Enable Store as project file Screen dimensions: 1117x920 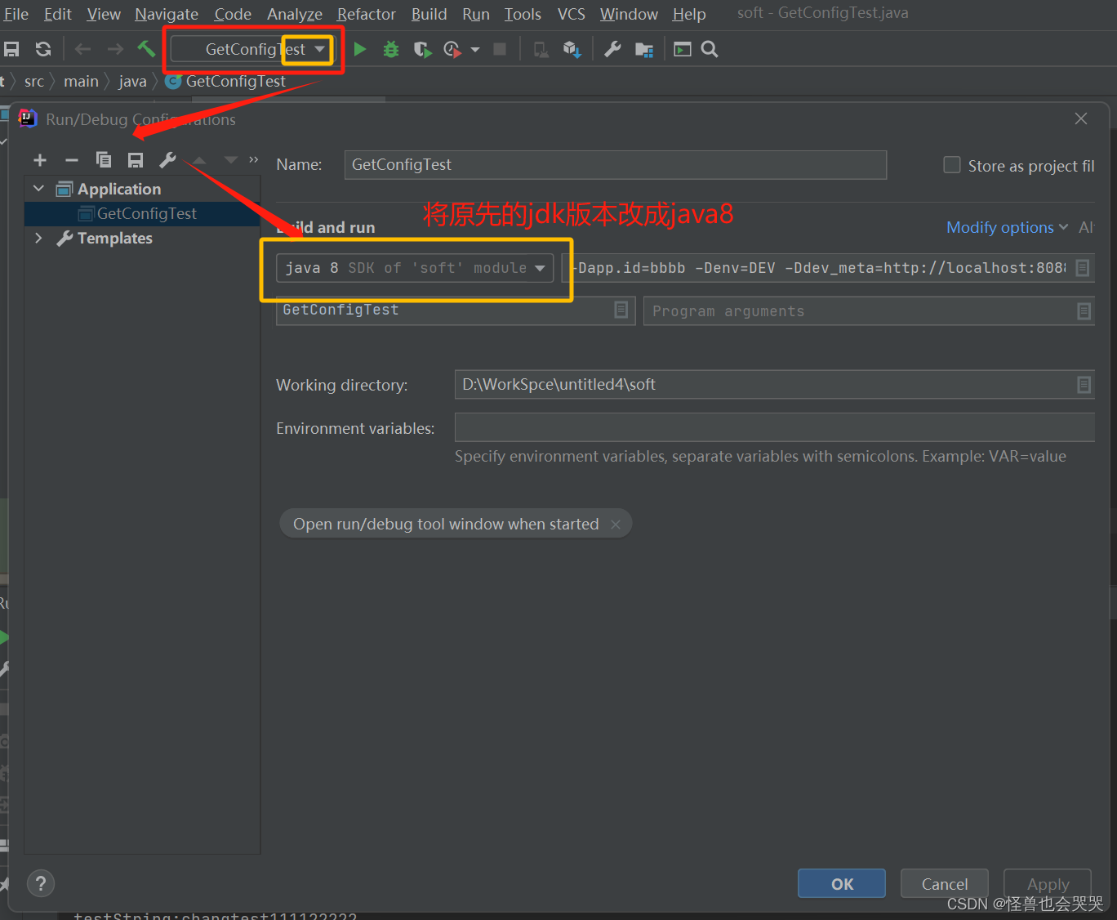point(951,164)
